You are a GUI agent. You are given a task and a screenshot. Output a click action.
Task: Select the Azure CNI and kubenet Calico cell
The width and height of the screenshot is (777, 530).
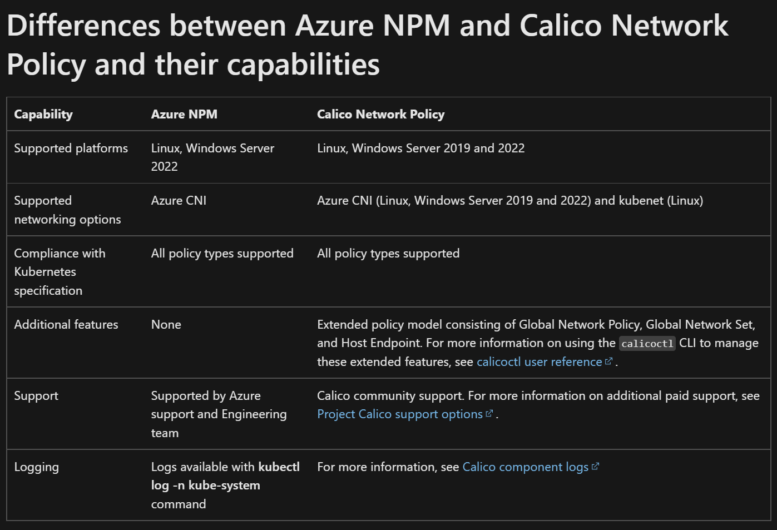510,201
